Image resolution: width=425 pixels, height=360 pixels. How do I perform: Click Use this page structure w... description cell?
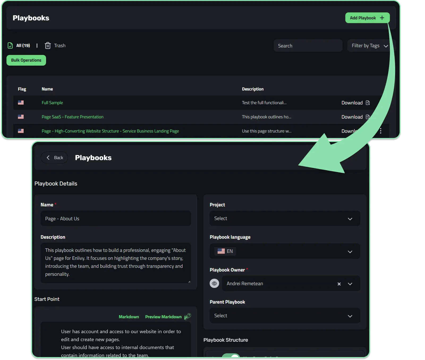coord(266,131)
